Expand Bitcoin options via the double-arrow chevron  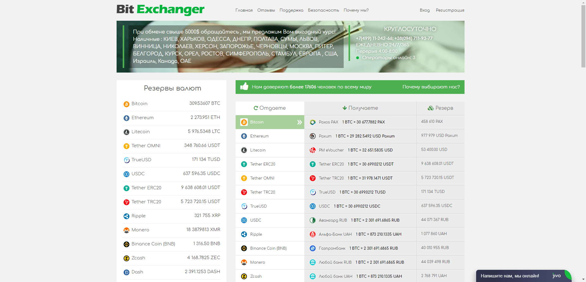click(299, 122)
